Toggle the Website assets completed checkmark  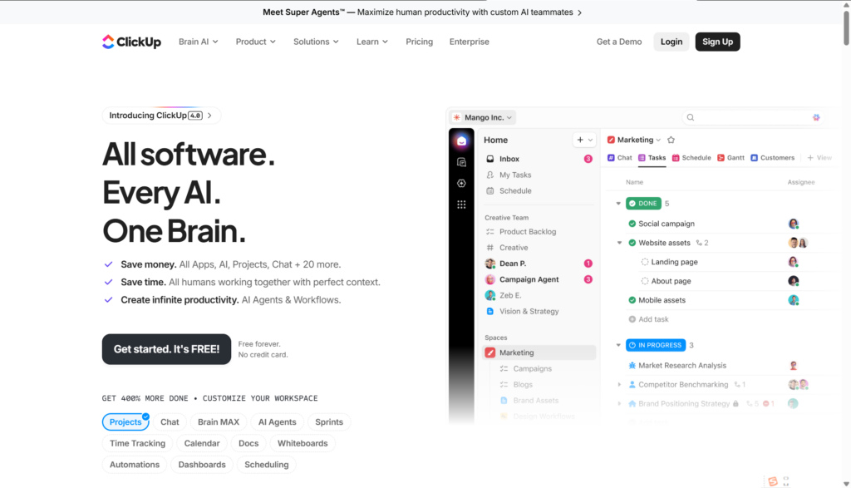632,243
